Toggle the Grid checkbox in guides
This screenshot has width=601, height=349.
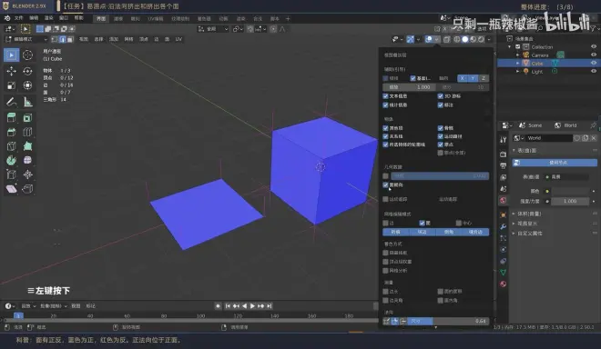385,78
